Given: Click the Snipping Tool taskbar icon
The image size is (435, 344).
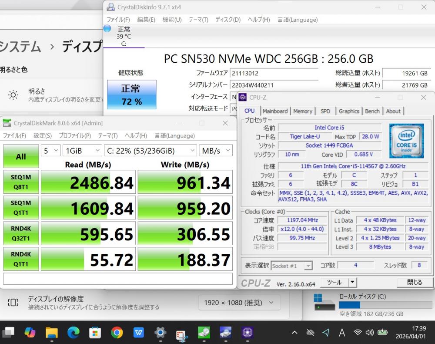Looking at the screenshot, I should click(182, 334).
